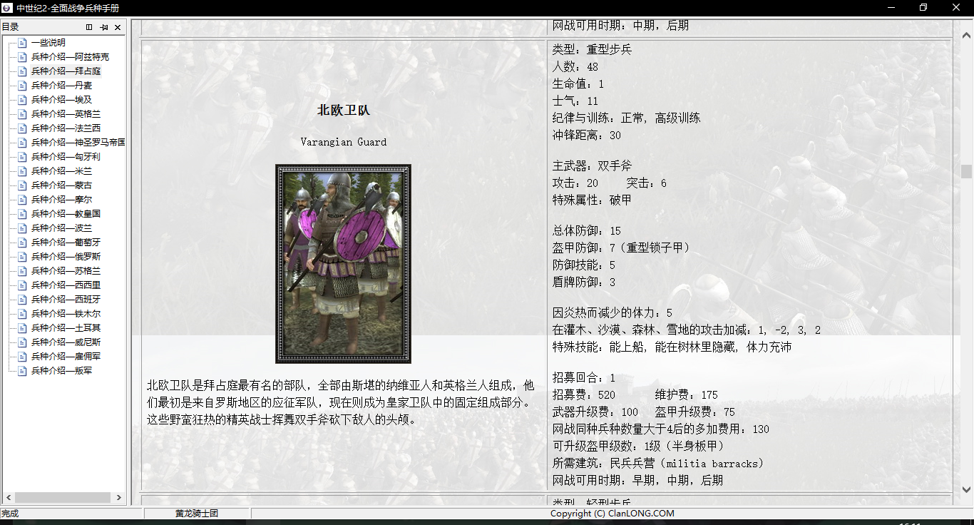Click the page icon beside 一些说明
This screenshot has width=974, height=525.
pos(23,43)
